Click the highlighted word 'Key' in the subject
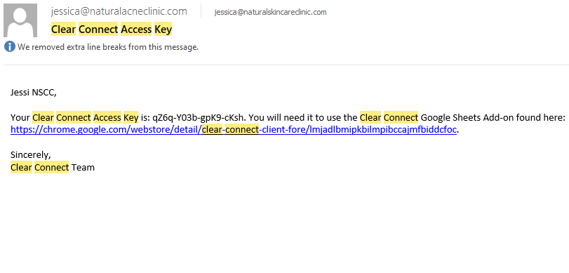This screenshot has width=569, height=273. [163, 29]
